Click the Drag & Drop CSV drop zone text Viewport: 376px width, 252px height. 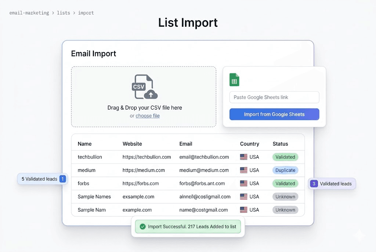pyautogui.click(x=145, y=107)
